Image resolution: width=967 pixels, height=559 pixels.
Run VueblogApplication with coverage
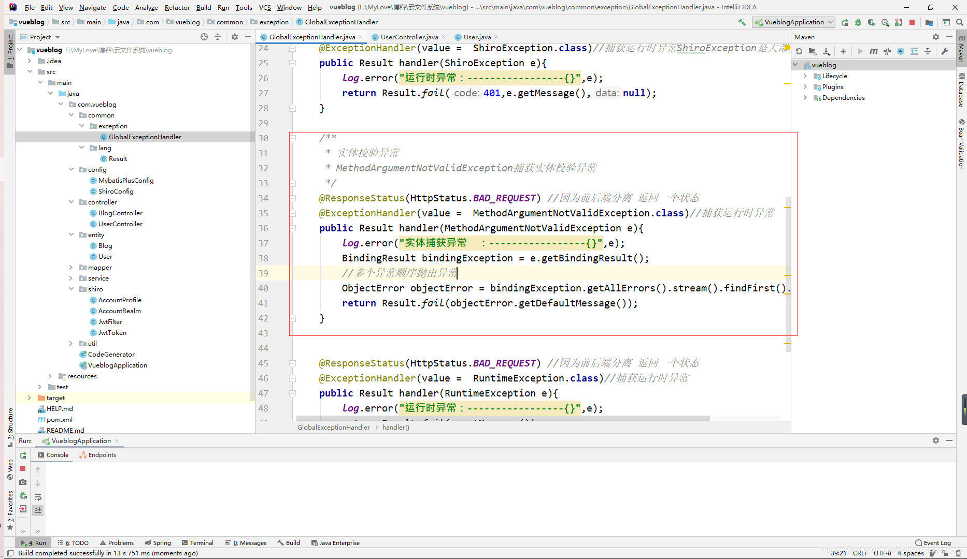click(x=872, y=22)
